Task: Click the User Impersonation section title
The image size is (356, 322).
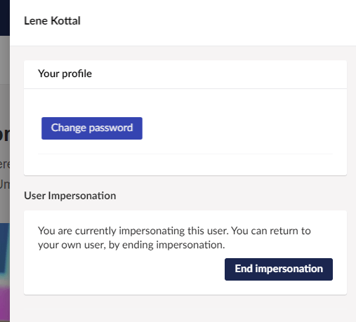Action: [70, 196]
